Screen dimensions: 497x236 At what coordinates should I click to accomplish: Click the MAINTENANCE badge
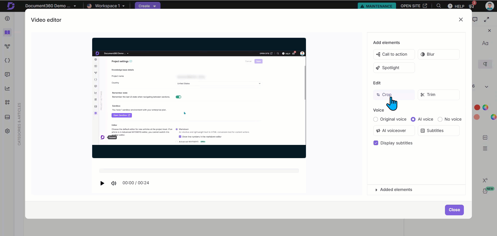(x=377, y=6)
